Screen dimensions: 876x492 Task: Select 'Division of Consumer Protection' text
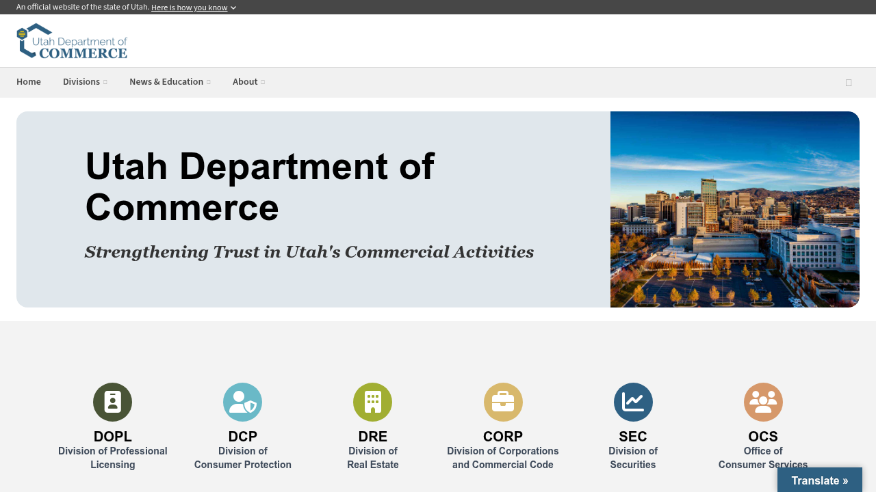tap(243, 458)
